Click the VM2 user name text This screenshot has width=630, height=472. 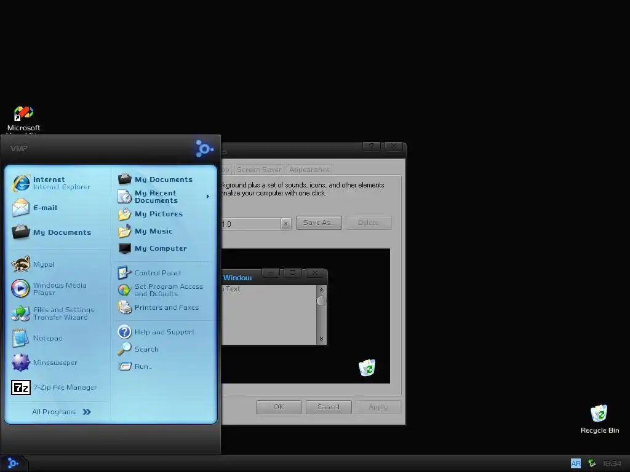[19, 149]
